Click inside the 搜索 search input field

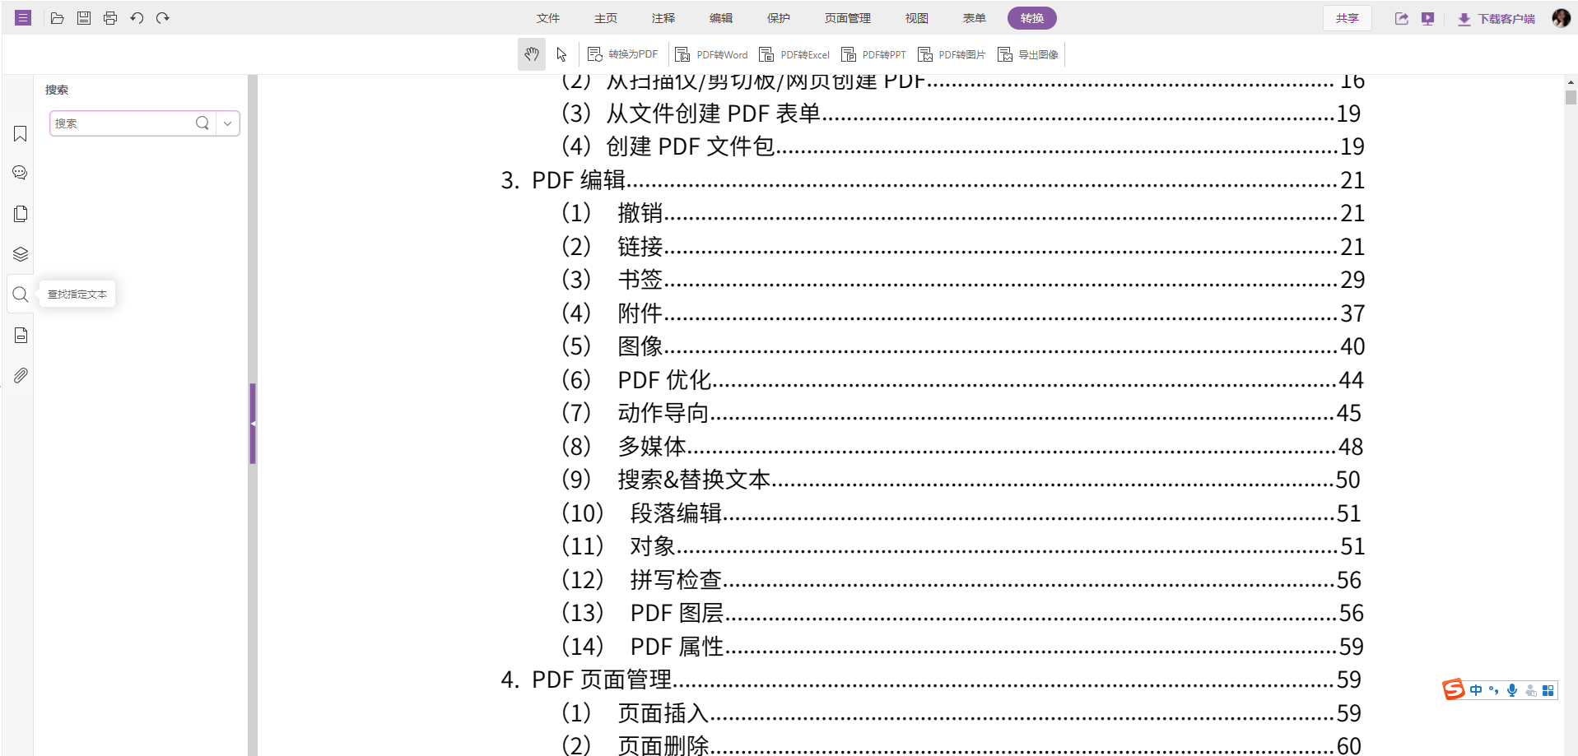(x=123, y=123)
